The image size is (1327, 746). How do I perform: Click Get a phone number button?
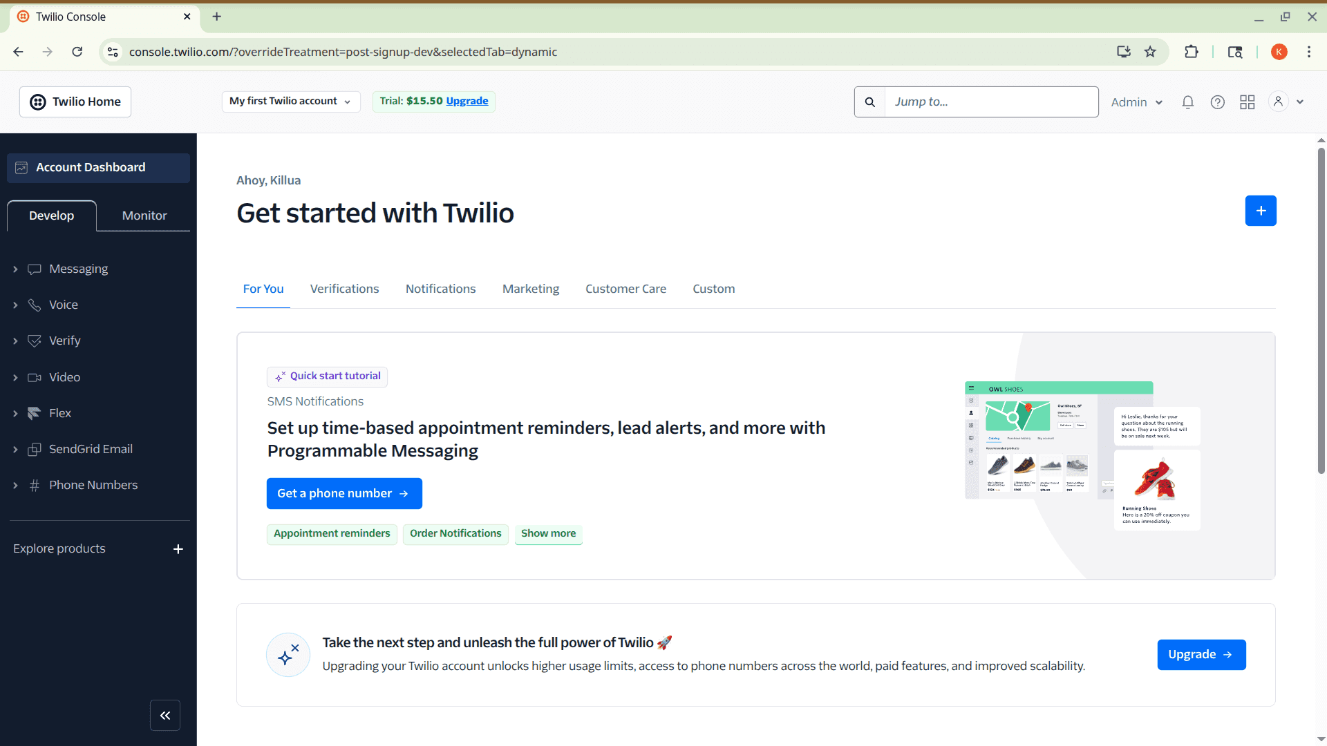coord(343,493)
